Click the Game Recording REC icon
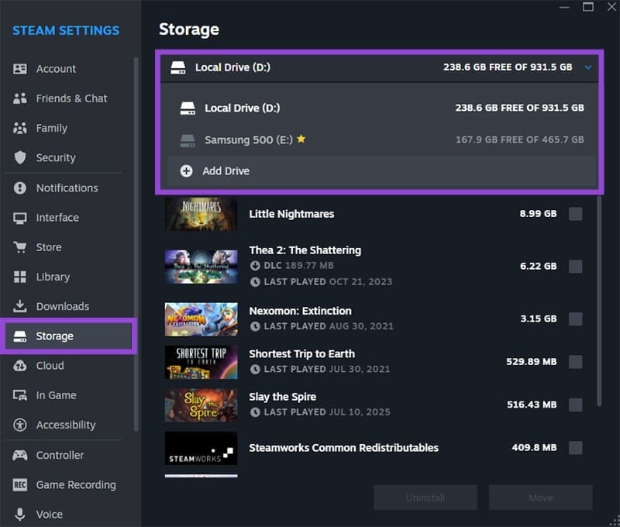Viewport: 620px width, 527px height. (21, 485)
